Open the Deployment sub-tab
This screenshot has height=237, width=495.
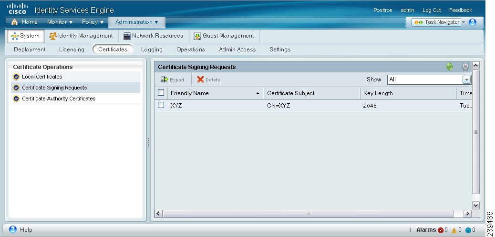(x=30, y=49)
